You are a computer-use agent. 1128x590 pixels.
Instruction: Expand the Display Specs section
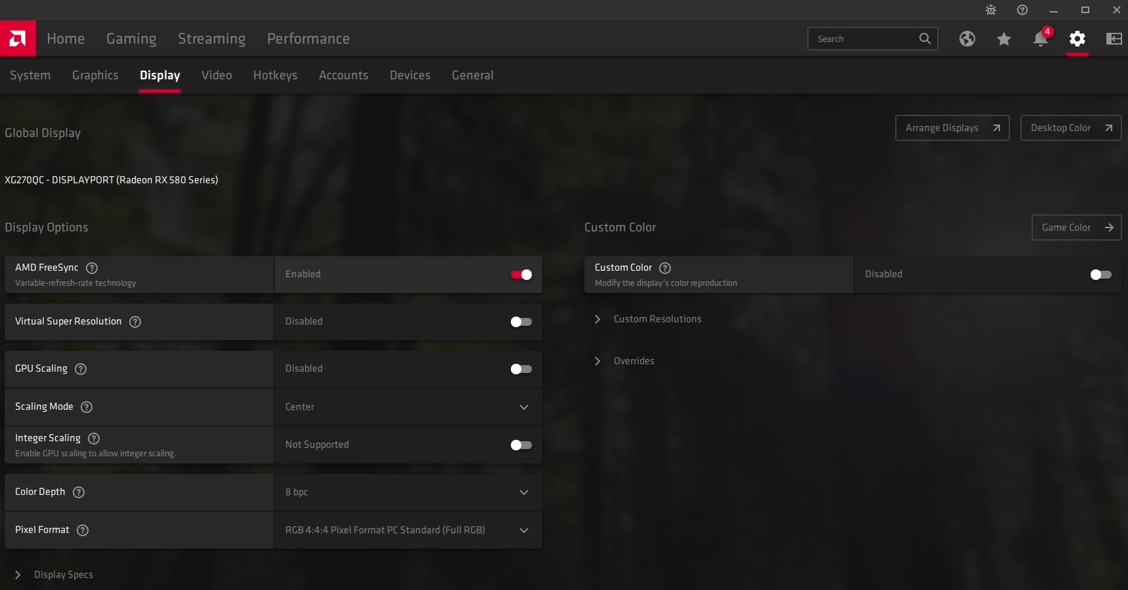(54, 575)
